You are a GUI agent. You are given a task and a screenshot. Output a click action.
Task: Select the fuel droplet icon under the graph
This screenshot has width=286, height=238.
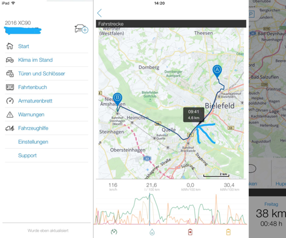(152, 232)
